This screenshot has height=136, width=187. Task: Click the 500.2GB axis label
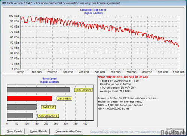(x=100, y=72)
